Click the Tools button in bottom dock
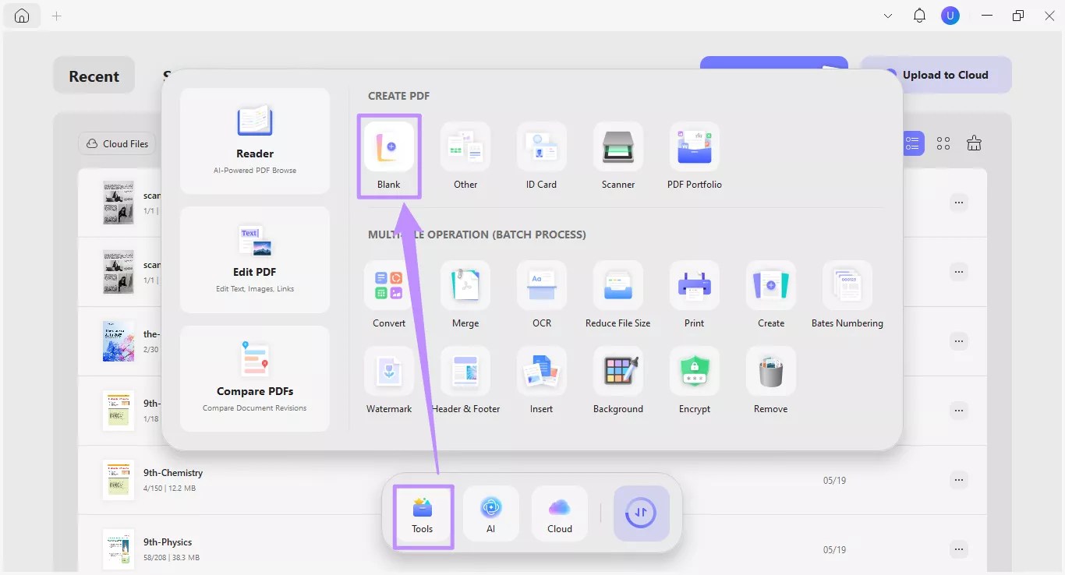Screen dimensions: 1065x575 (x=423, y=516)
